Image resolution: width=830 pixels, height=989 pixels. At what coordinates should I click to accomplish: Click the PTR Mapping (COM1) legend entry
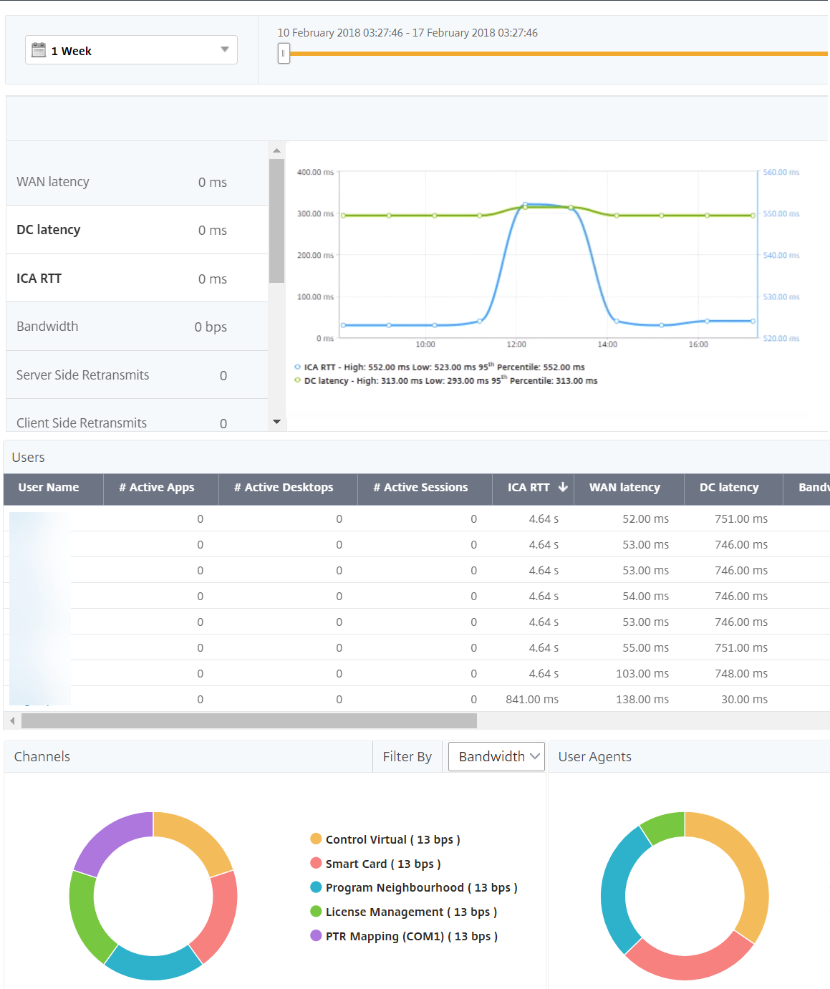(x=404, y=936)
